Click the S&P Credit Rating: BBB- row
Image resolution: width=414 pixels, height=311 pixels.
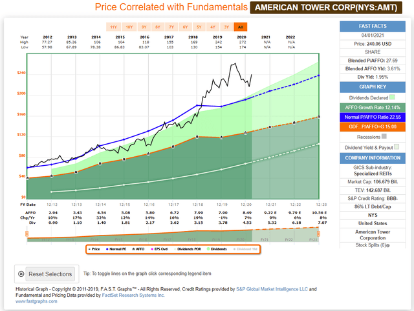point(373,199)
